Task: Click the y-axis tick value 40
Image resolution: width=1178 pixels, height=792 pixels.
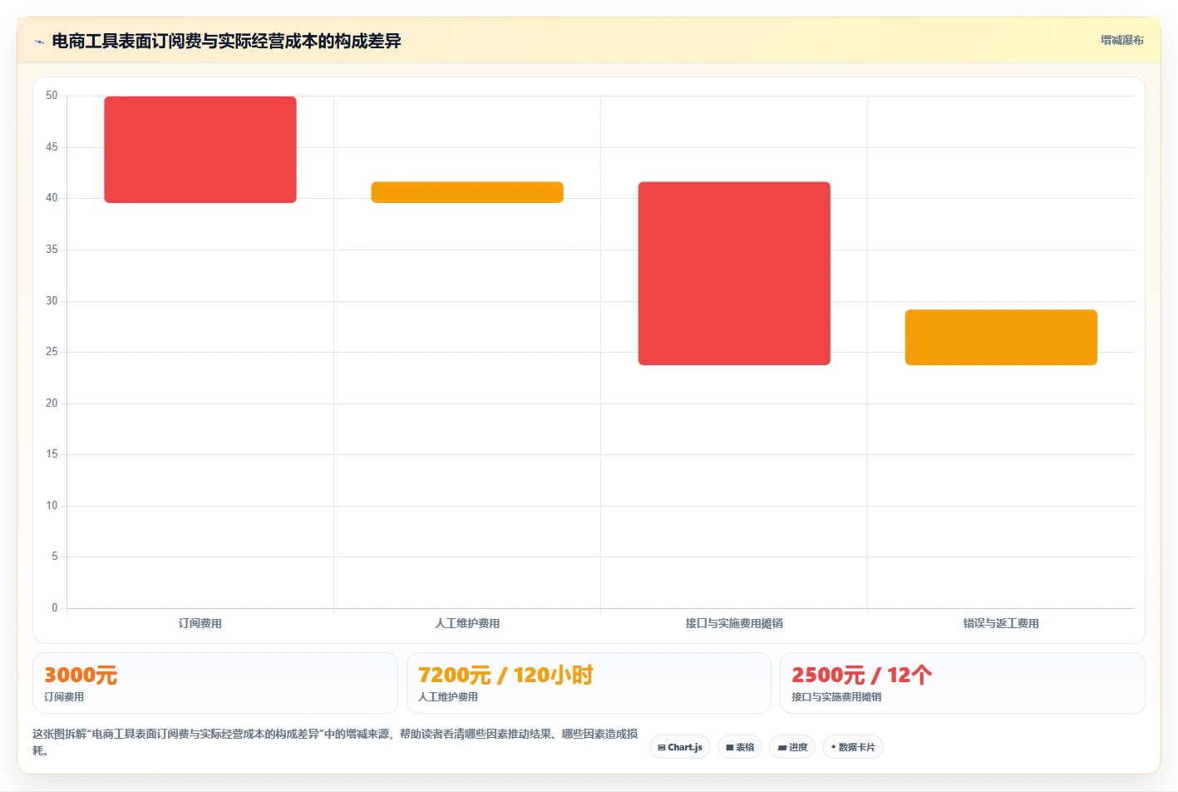Action: [52, 198]
